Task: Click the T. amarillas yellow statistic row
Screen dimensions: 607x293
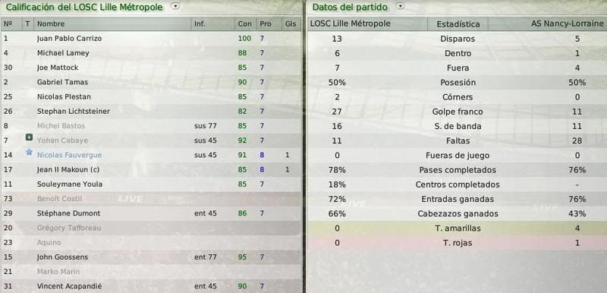Action: (x=457, y=228)
